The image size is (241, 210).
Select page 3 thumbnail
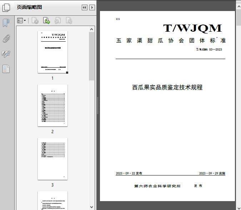coord(52,159)
